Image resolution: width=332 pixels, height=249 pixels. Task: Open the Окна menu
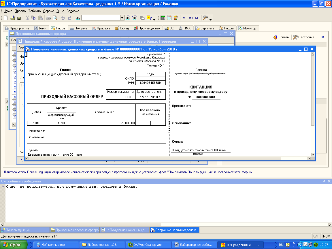coord(60,11)
